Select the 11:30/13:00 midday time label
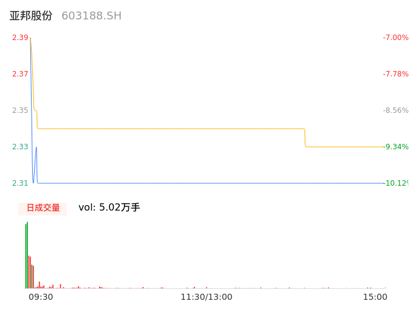Image resolution: width=417 pixels, height=318 pixels. (x=206, y=297)
